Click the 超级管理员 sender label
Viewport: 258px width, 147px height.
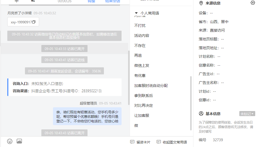[88, 103]
